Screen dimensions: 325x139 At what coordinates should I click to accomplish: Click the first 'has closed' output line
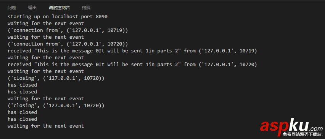[x=22, y=85]
